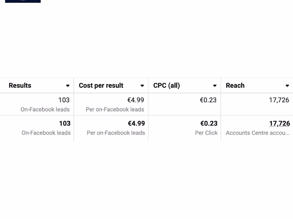Image resolution: width=293 pixels, height=219 pixels.
Task: Click the bold 103 total results value
Action: [x=65, y=123]
